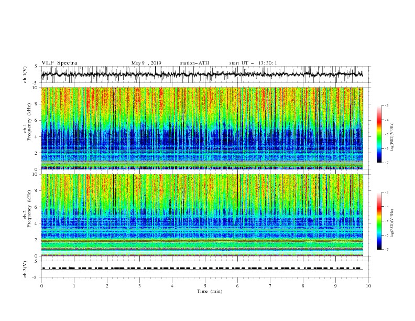
Task: Click the '3' tick on the time axis
Action: [139, 286]
